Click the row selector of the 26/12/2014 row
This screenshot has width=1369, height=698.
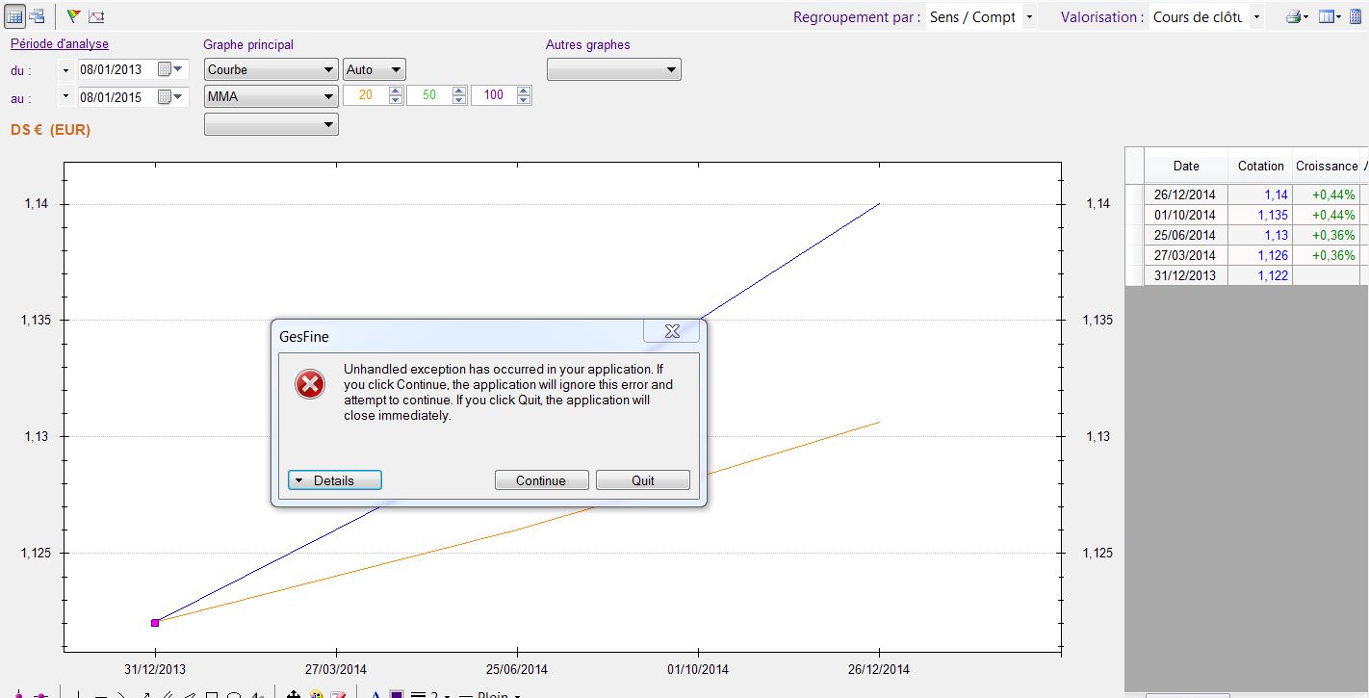[1134, 194]
